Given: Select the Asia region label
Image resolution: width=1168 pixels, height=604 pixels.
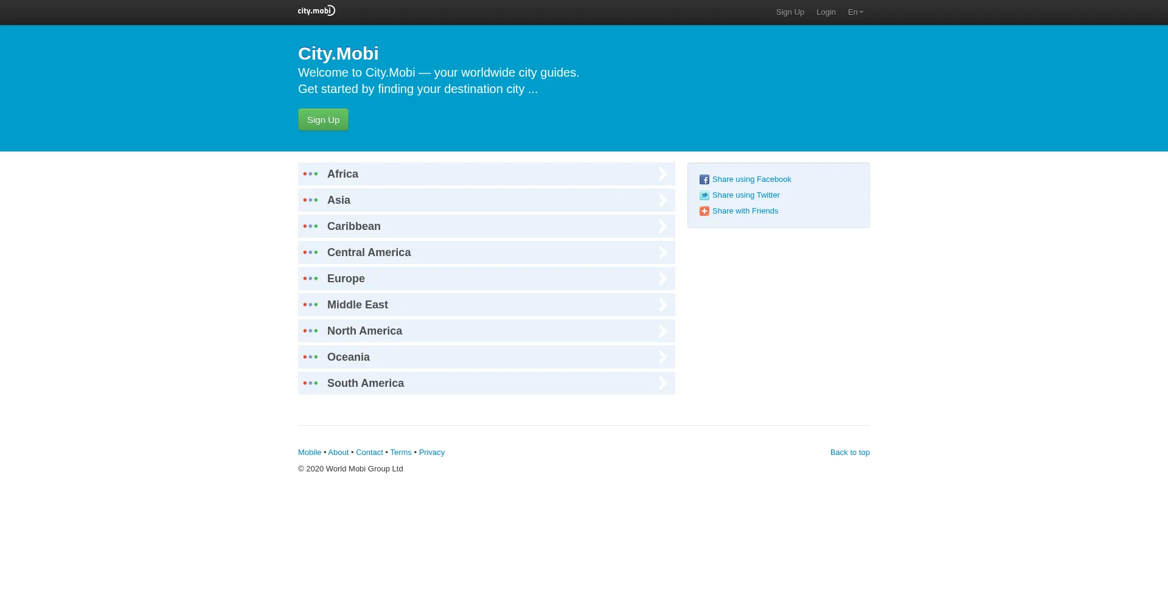Looking at the screenshot, I should point(339,200).
